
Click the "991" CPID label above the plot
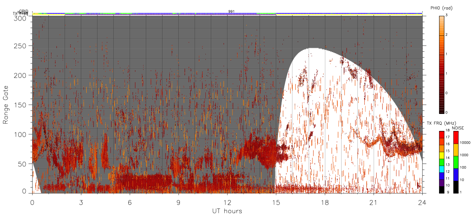click(231, 12)
